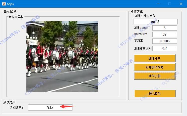This screenshot has height=116, width=187.
Task: Click the 学习率 label
Action: coord(138,41)
